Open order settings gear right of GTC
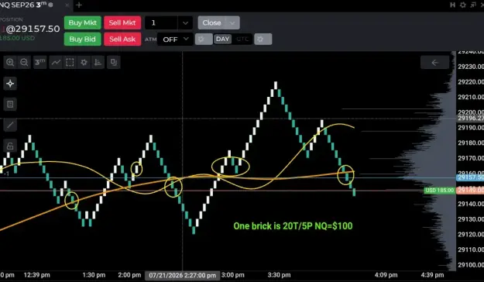The width and height of the screenshot is (484, 282). (x=263, y=40)
